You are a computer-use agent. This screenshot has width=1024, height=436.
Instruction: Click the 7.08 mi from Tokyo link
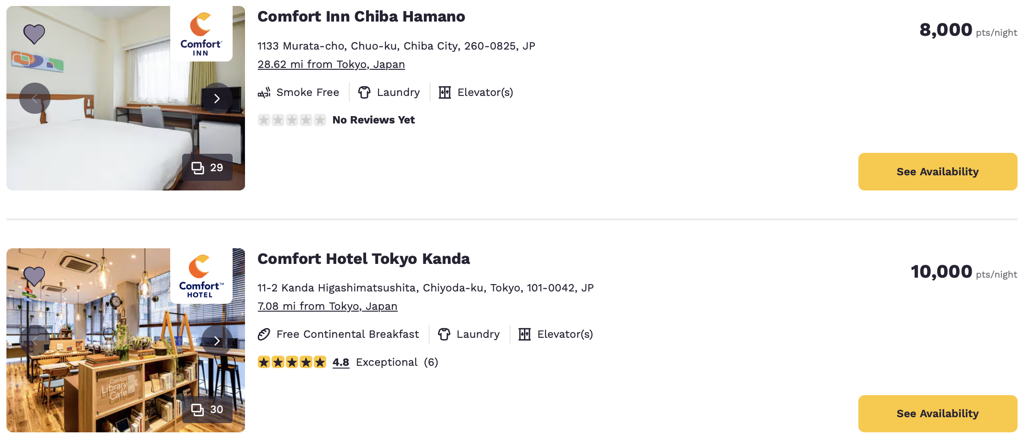[327, 306]
